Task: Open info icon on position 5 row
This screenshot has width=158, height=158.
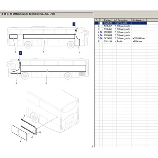Action: click(x=101, y=38)
